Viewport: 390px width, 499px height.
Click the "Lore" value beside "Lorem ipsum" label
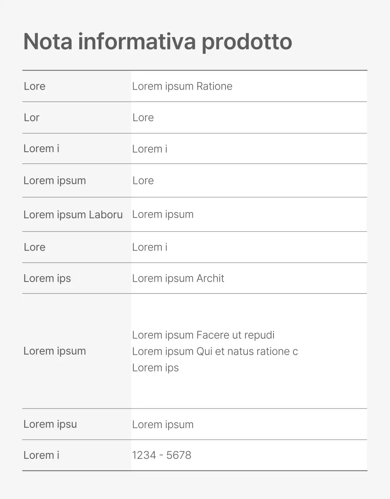143,180
